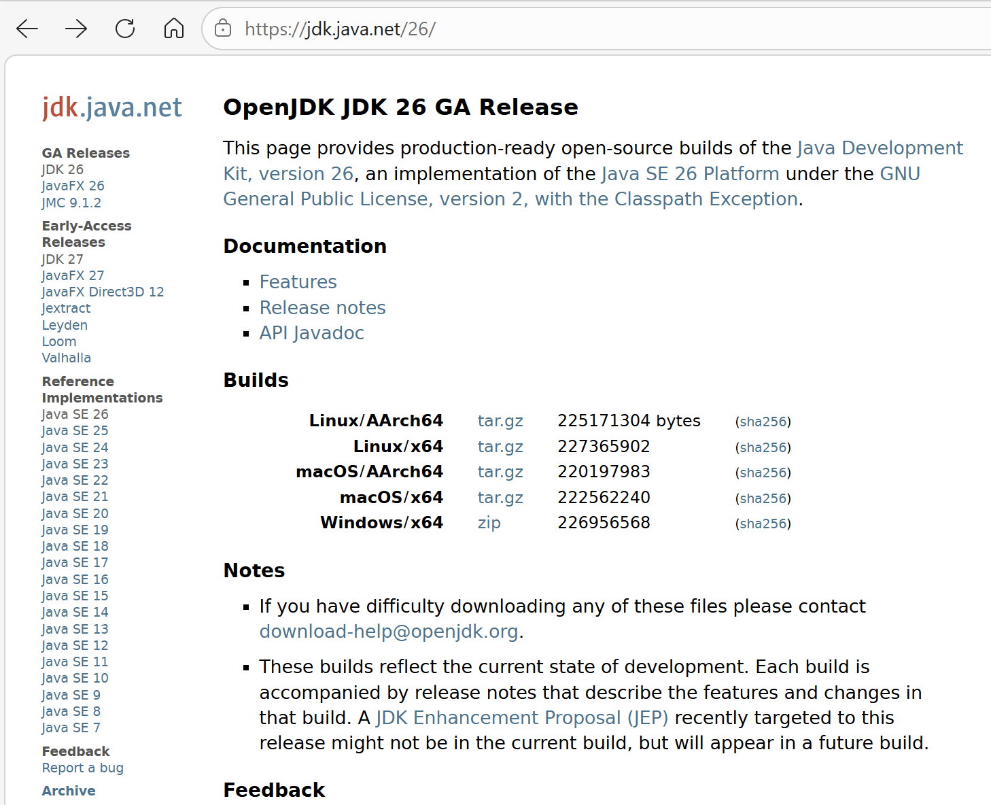Screen dimensions: 991x805
Task: Open the JavaFX Direct3D 12 link
Action: point(103,292)
